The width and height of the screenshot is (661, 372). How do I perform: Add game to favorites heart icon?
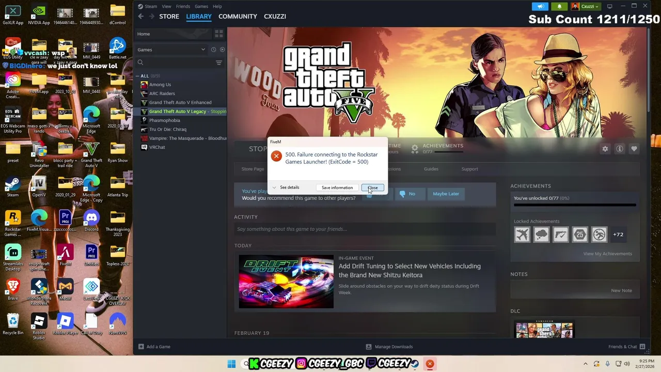click(634, 149)
